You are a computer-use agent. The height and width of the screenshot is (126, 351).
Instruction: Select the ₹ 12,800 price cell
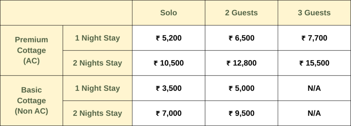241,63
